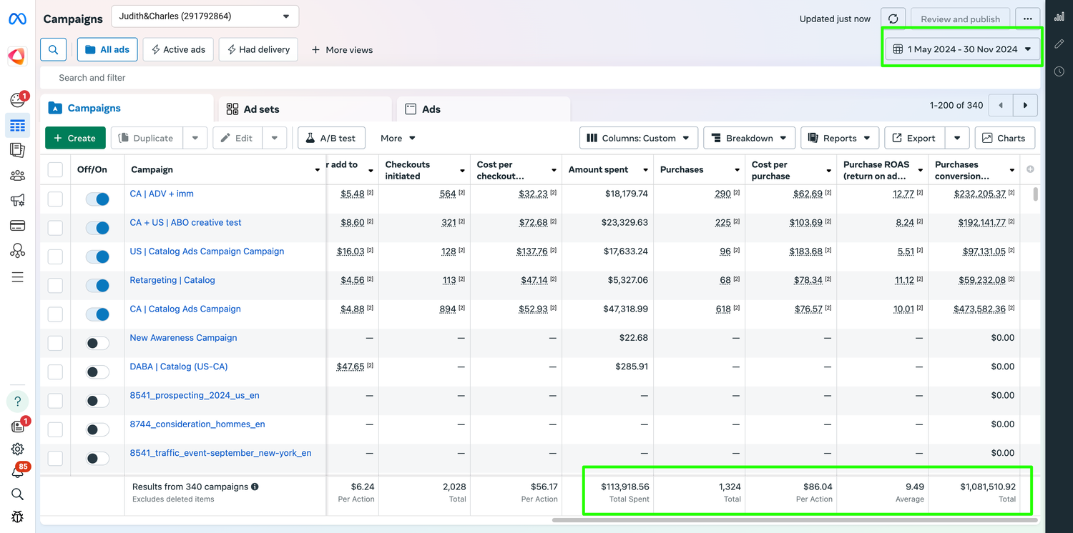The image size is (1073, 533).
Task: Click the add column plus icon in header
Action: click(x=1030, y=169)
